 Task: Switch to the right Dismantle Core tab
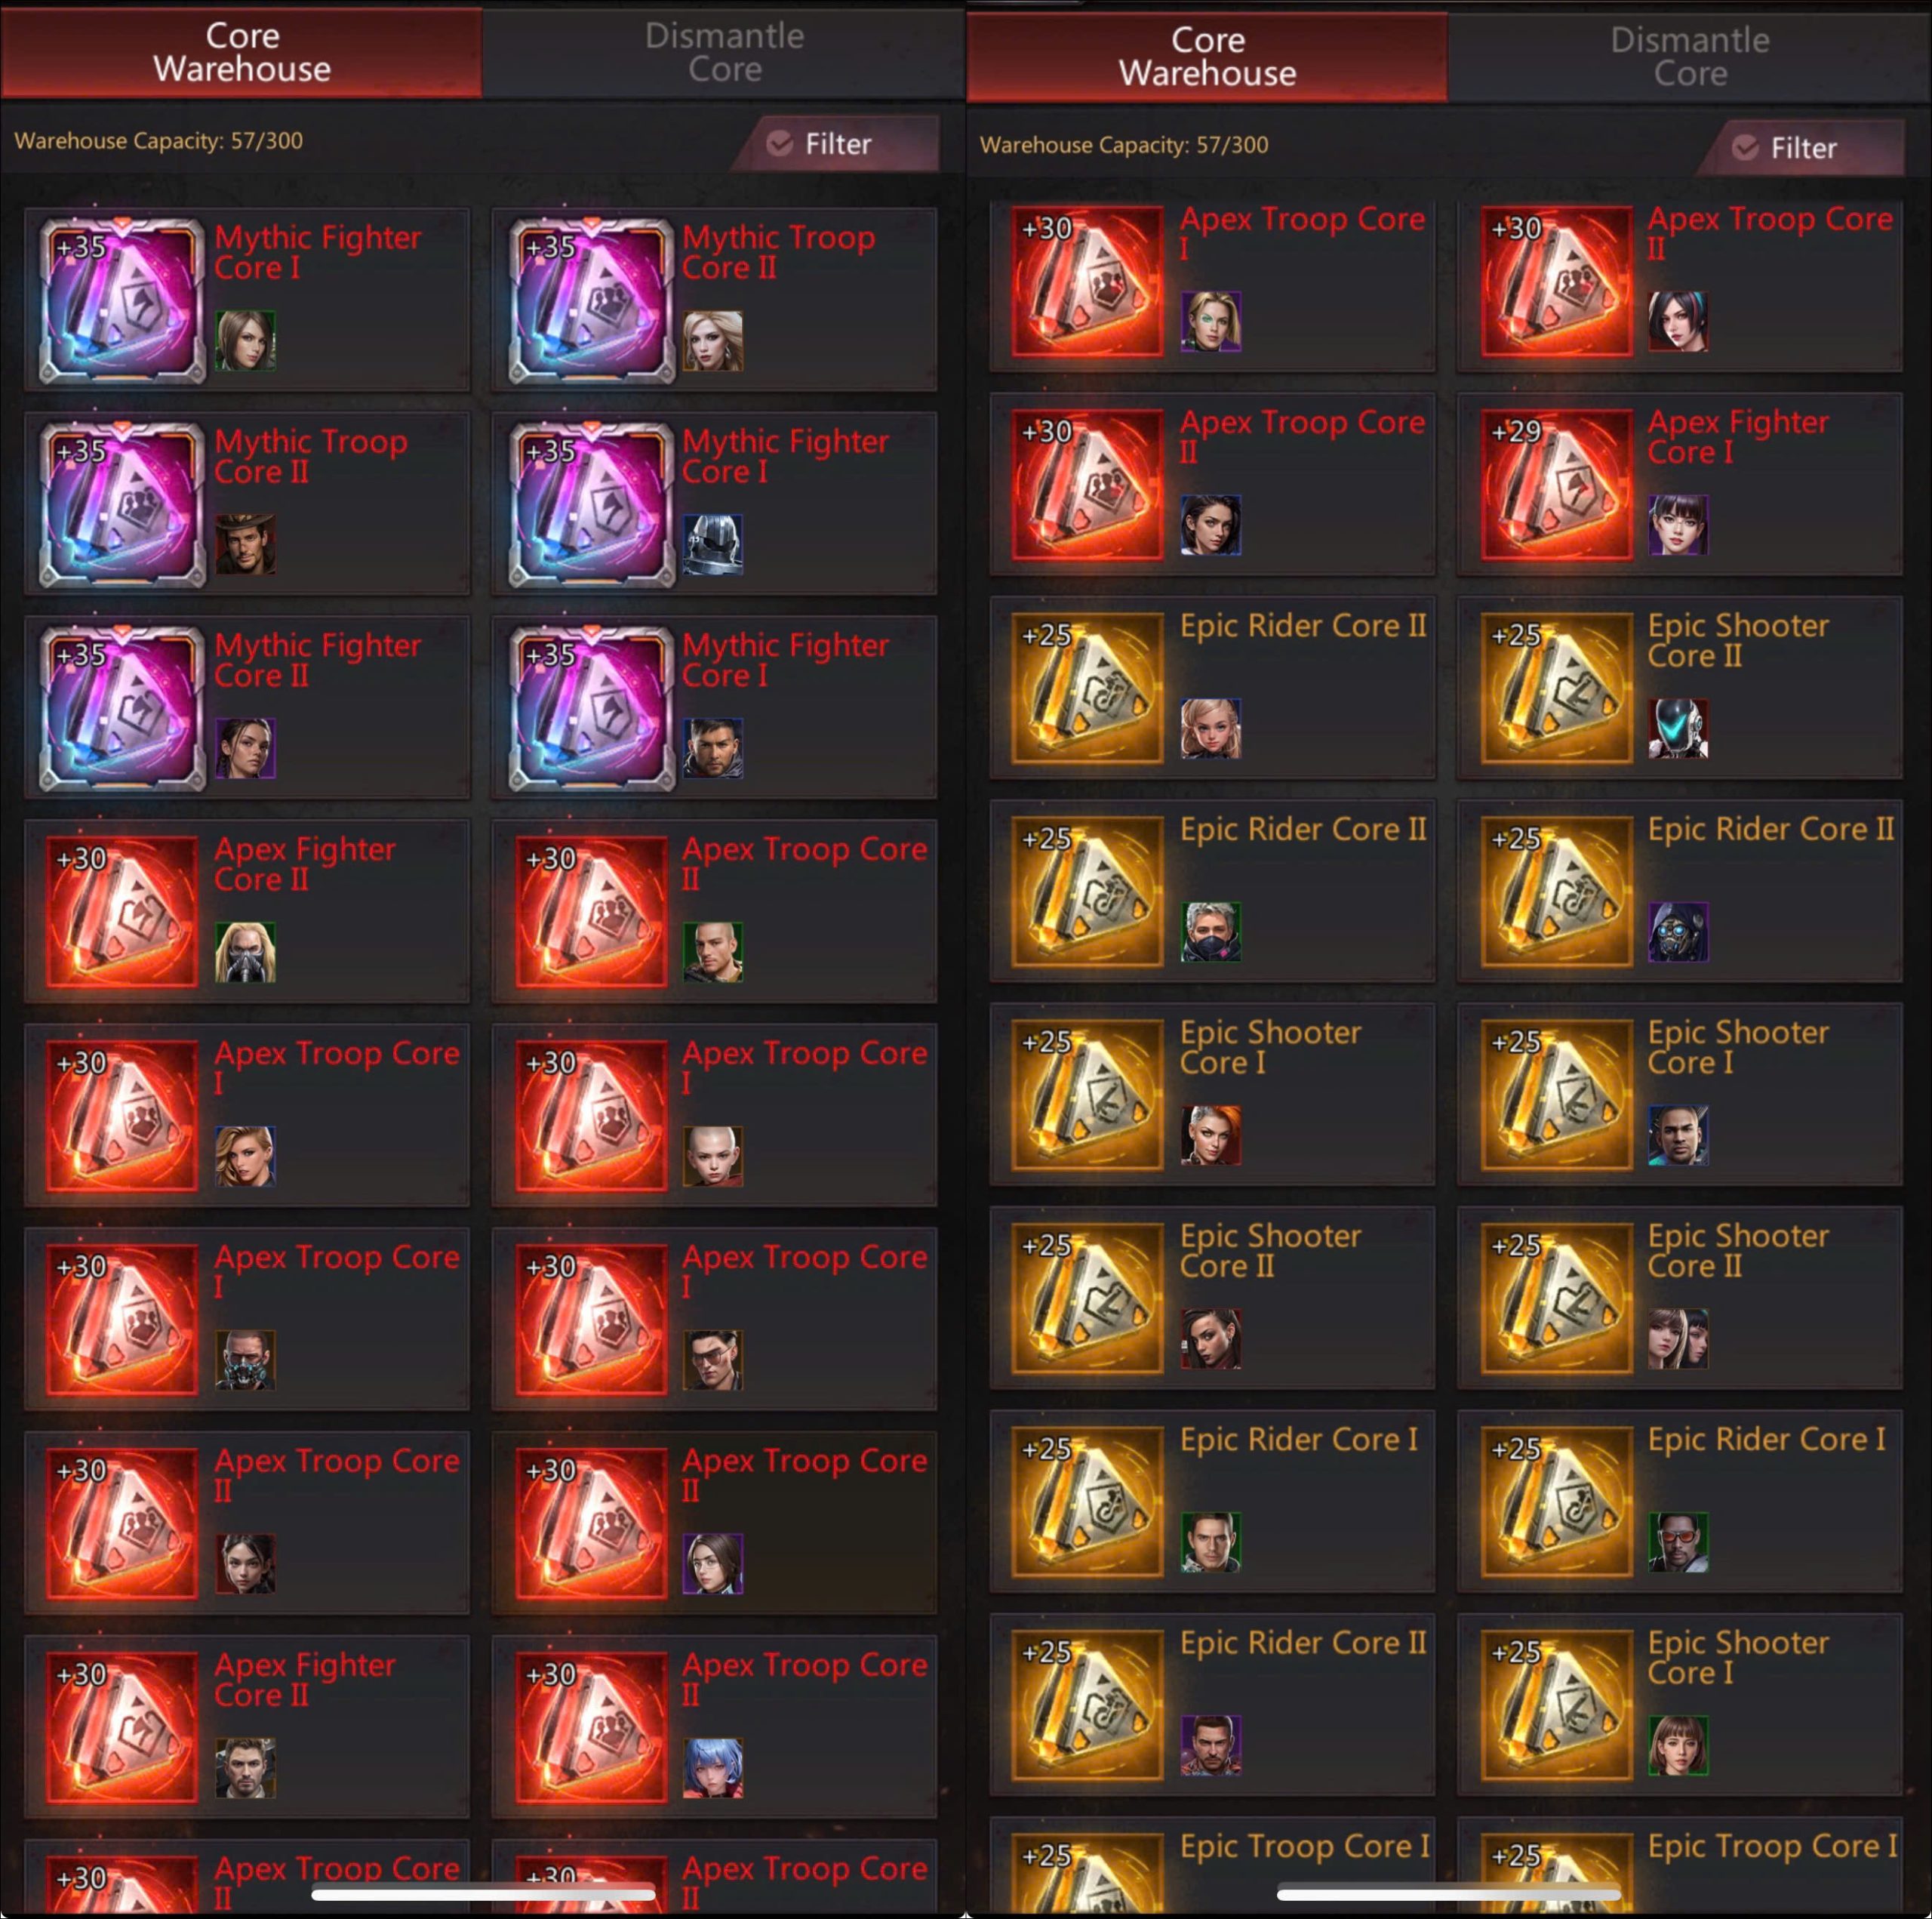tap(1690, 56)
